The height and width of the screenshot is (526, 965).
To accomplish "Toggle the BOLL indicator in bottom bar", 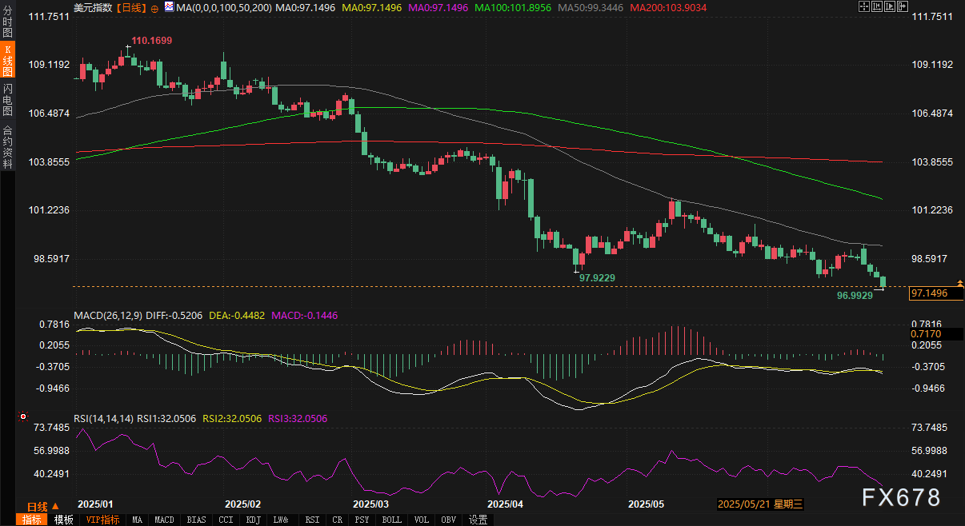I will 392,520.
